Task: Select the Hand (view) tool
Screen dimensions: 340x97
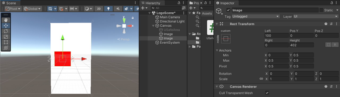Action: 6,20
